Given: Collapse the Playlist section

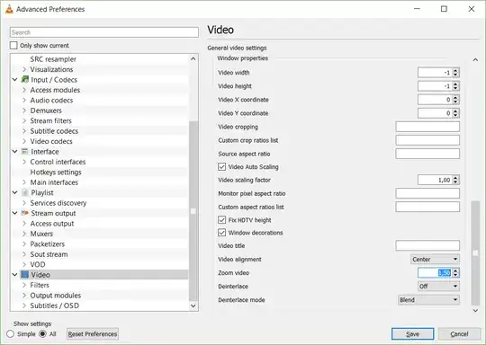Looking at the screenshot, I should coord(14,192).
